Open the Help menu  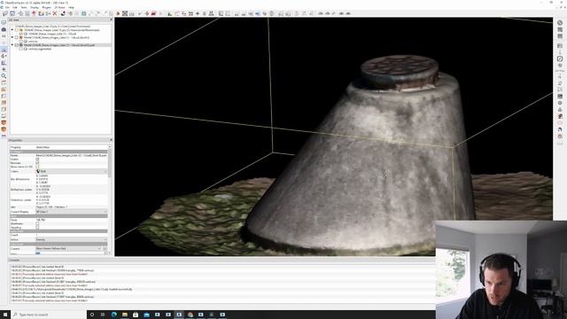click(71, 7)
